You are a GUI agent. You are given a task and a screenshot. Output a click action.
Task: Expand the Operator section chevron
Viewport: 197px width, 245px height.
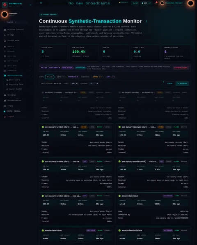(30, 56)
